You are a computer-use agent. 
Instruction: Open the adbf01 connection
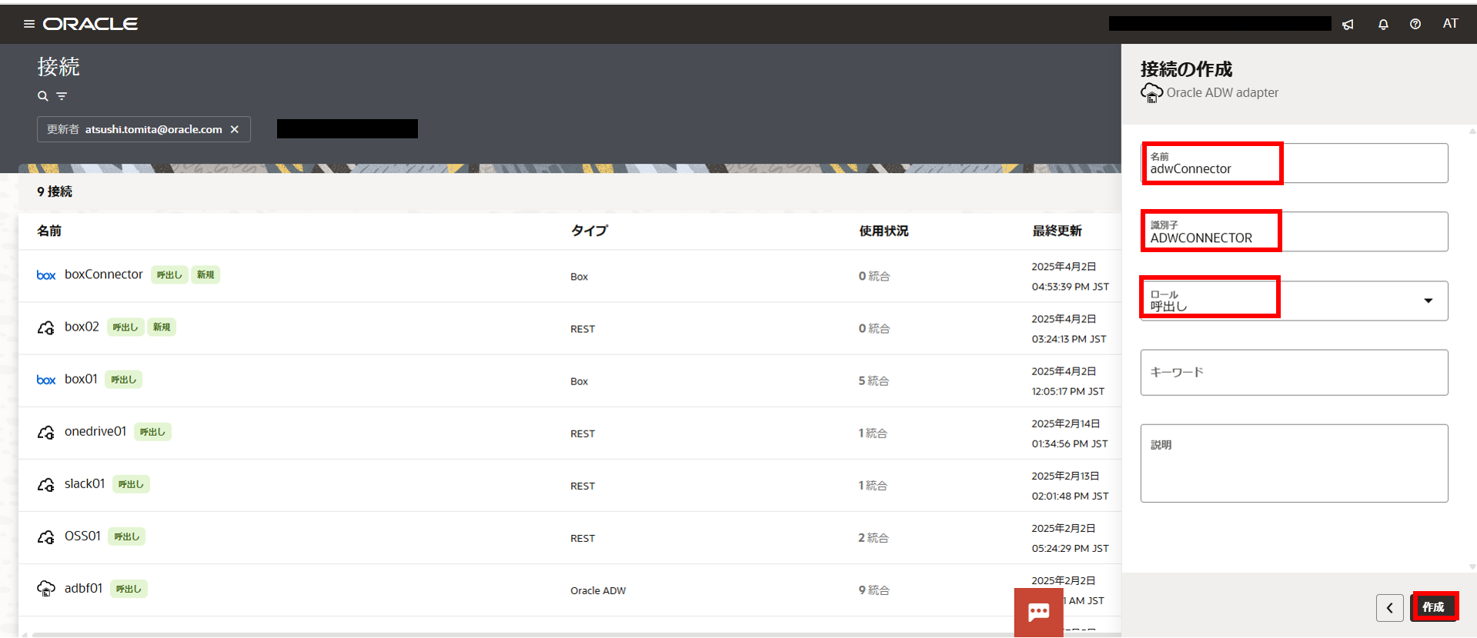(x=83, y=588)
